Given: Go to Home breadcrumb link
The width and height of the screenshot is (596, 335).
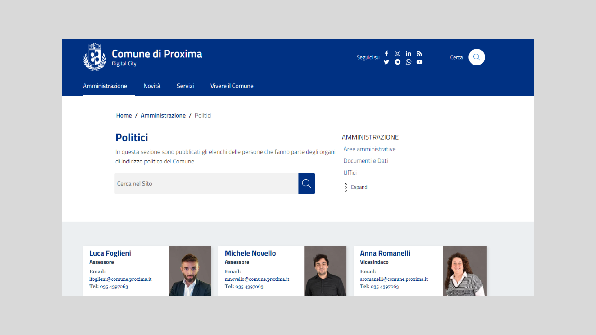Looking at the screenshot, I should 124,115.
